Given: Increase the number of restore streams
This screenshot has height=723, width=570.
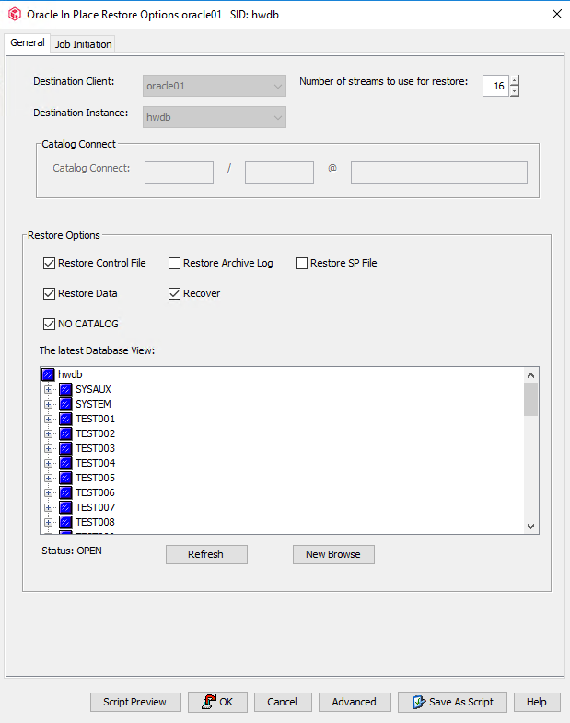Looking at the screenshot, I should pyautogui.click(x=514, y=80).
